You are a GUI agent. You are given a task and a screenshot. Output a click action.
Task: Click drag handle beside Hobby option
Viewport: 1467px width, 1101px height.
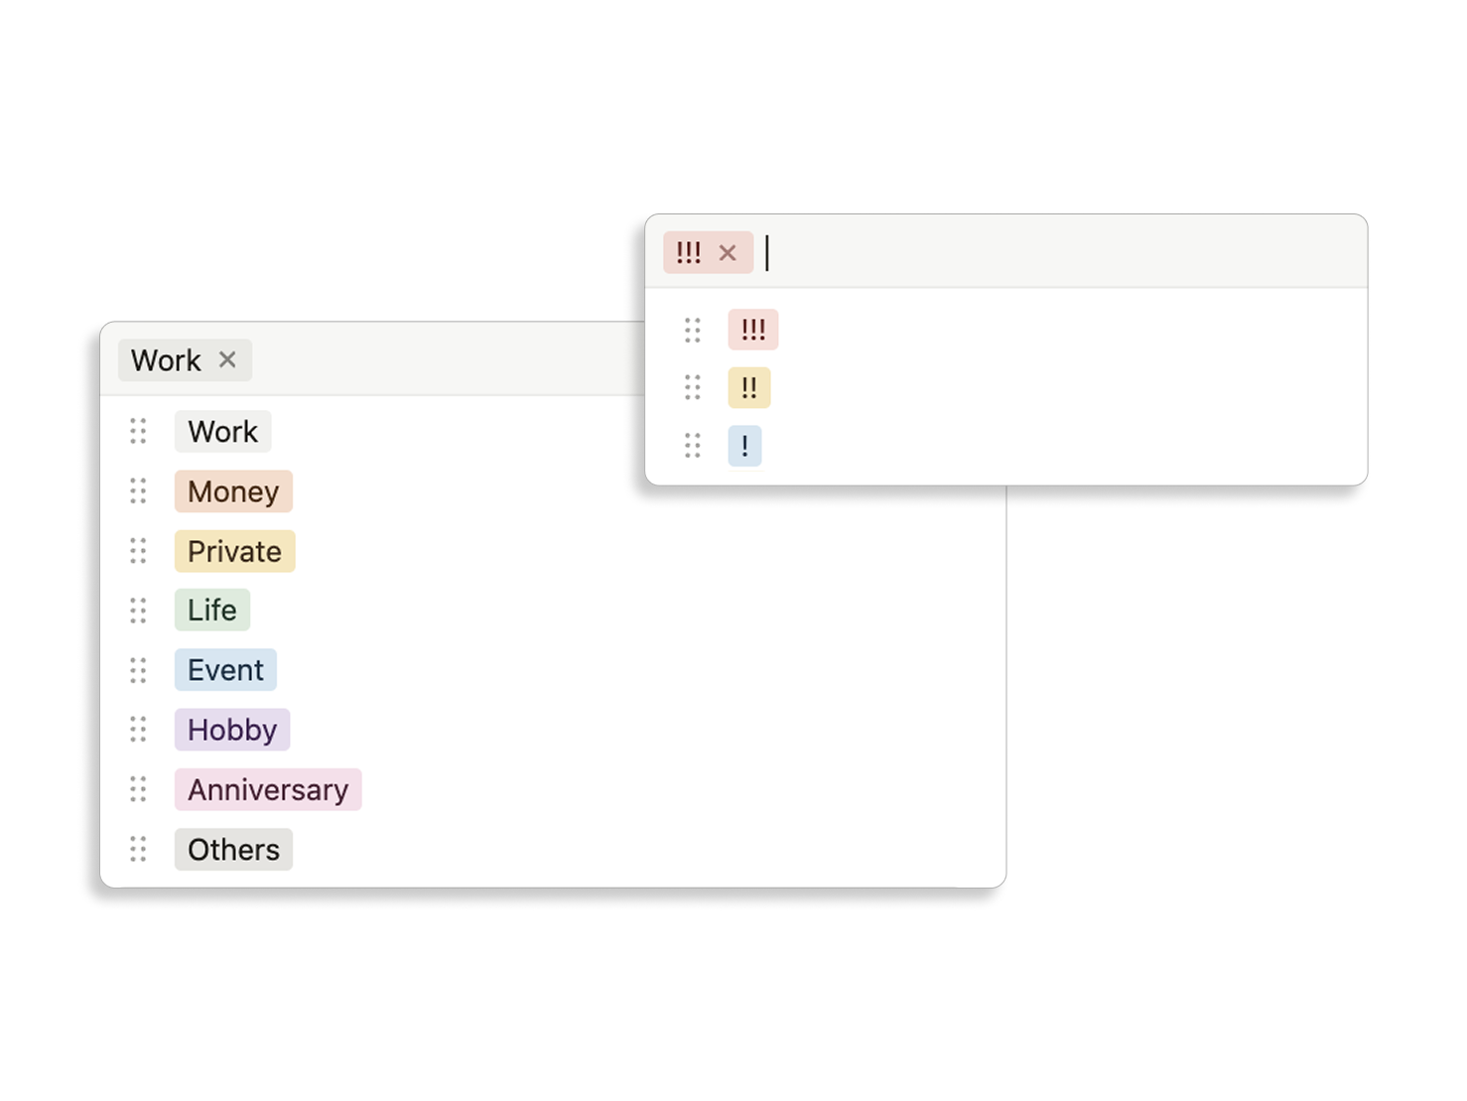(138, 730)
